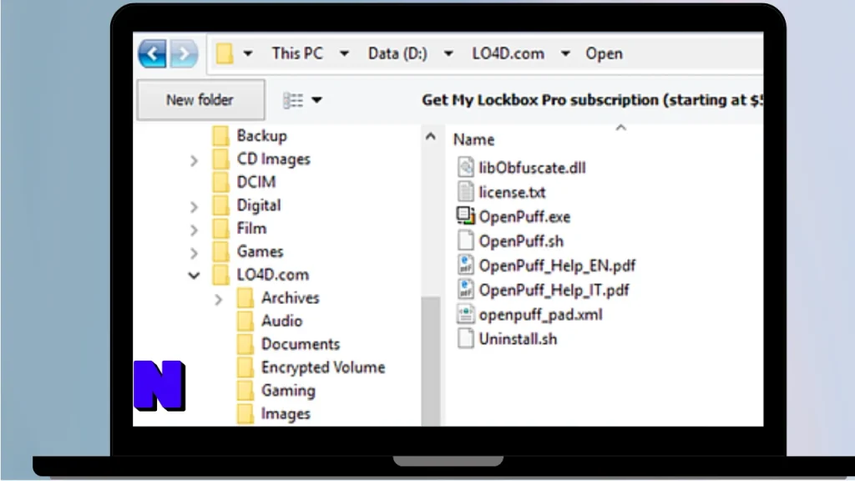Image resolution: width=855 pixels, height=481 pixels.
Task: Sort files by the Name column header
Action: pos(474,139)
